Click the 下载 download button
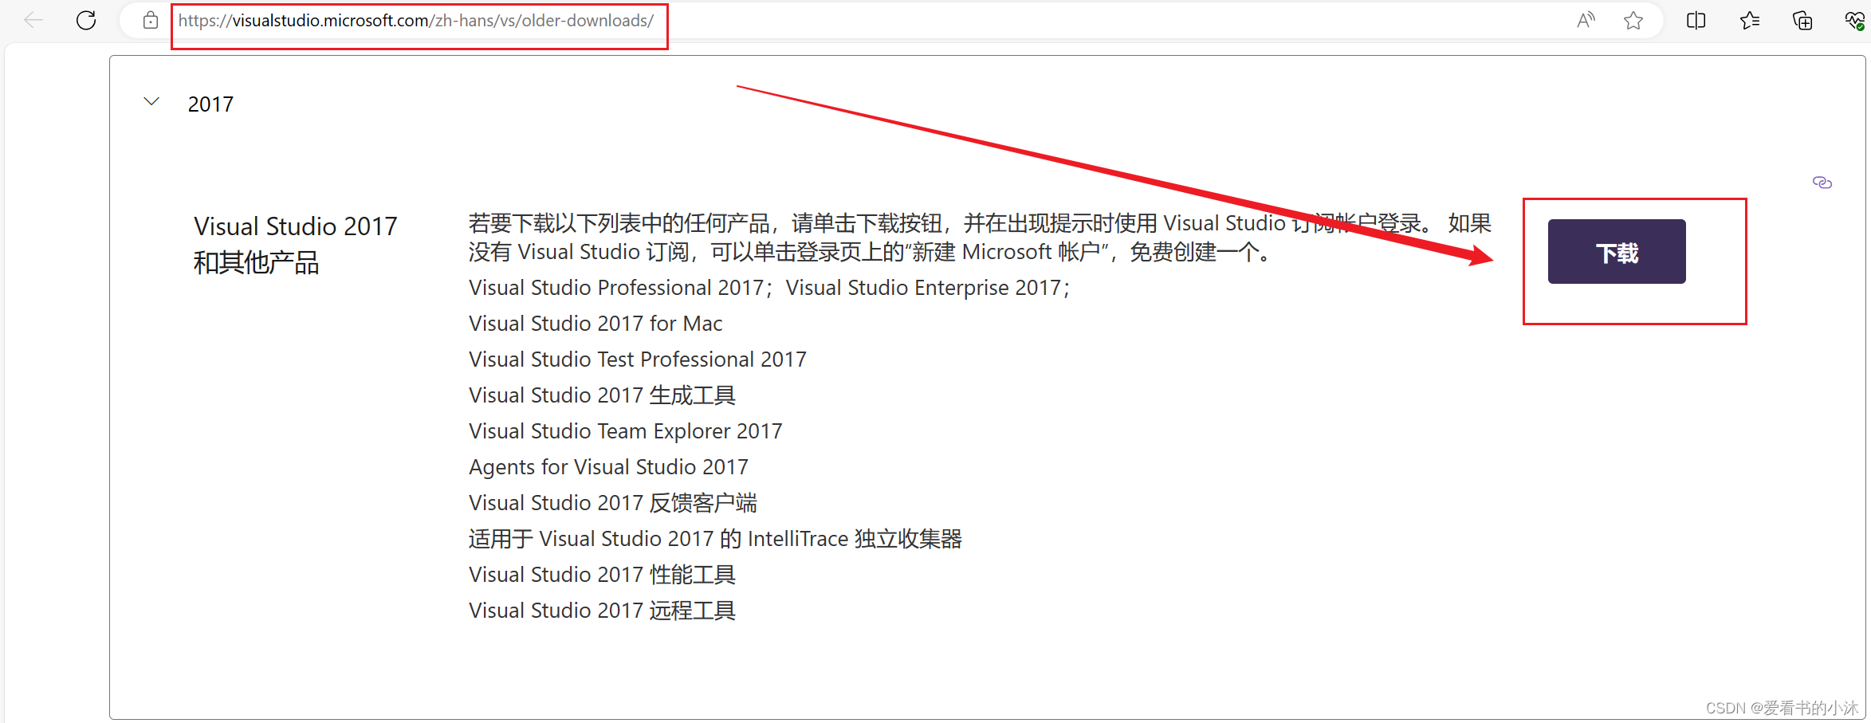Viewport: 1871px width, 723px height. (1617, 252)
